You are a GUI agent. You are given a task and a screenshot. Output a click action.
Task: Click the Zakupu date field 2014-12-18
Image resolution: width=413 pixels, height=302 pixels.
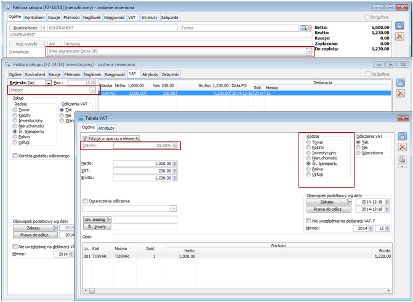pos(372,202)
